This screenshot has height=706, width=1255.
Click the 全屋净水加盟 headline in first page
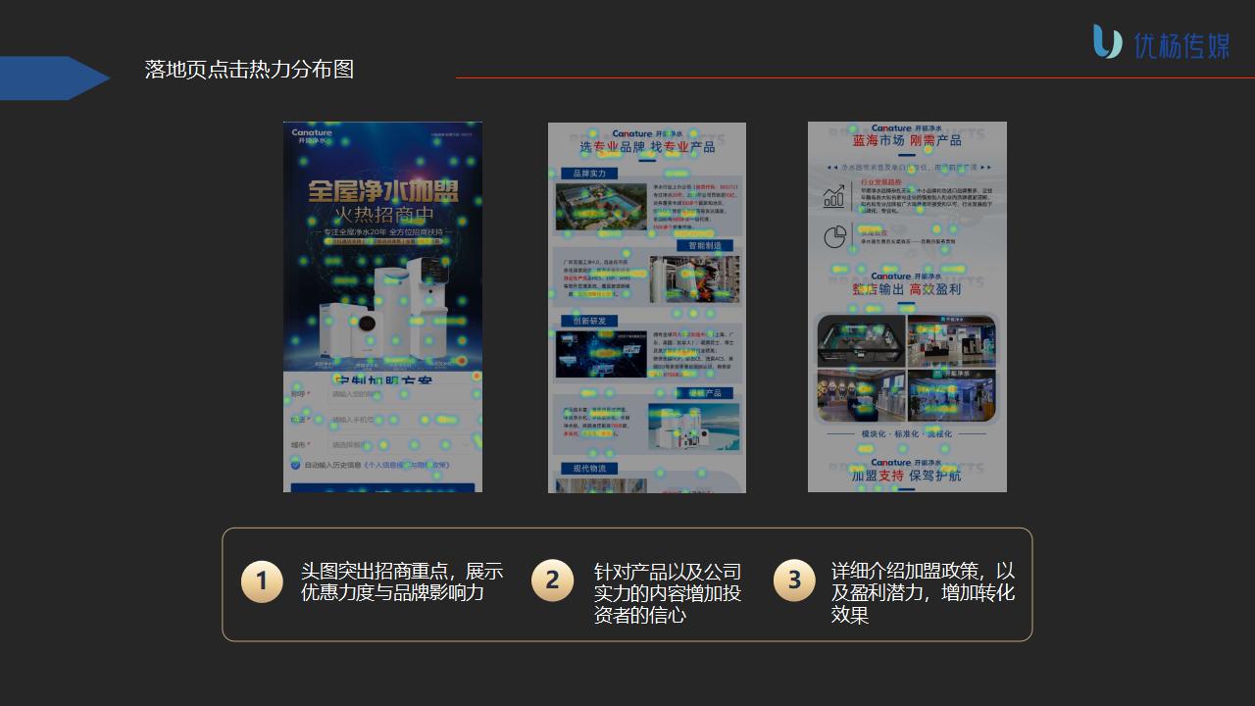[383, 189]
